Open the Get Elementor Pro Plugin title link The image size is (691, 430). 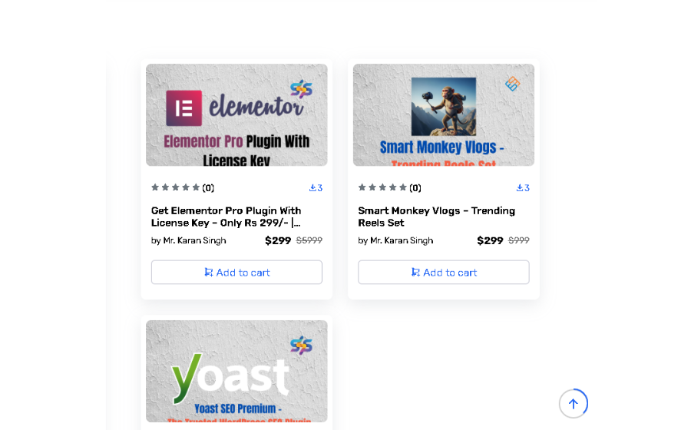click(226, 217)
